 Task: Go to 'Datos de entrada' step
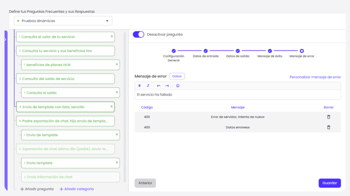[206, 51]
